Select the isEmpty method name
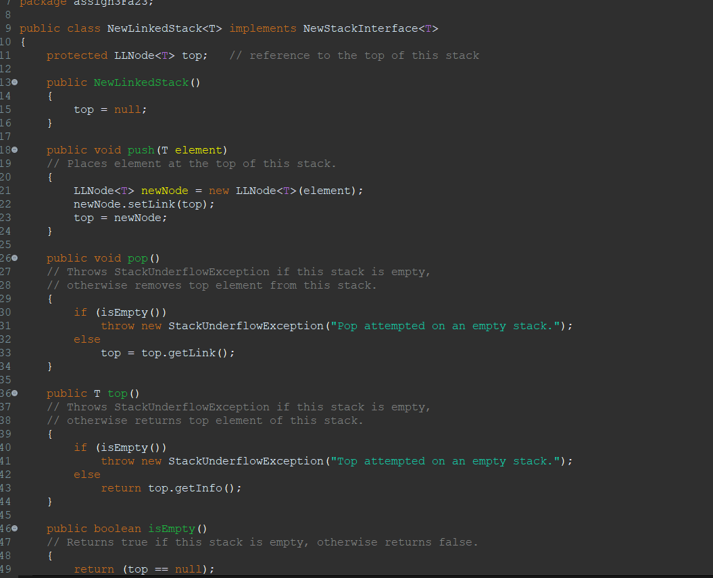 (171, 528)
